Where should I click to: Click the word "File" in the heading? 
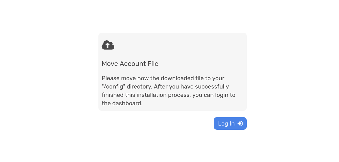pyautogui.click(x=153, y=64)
